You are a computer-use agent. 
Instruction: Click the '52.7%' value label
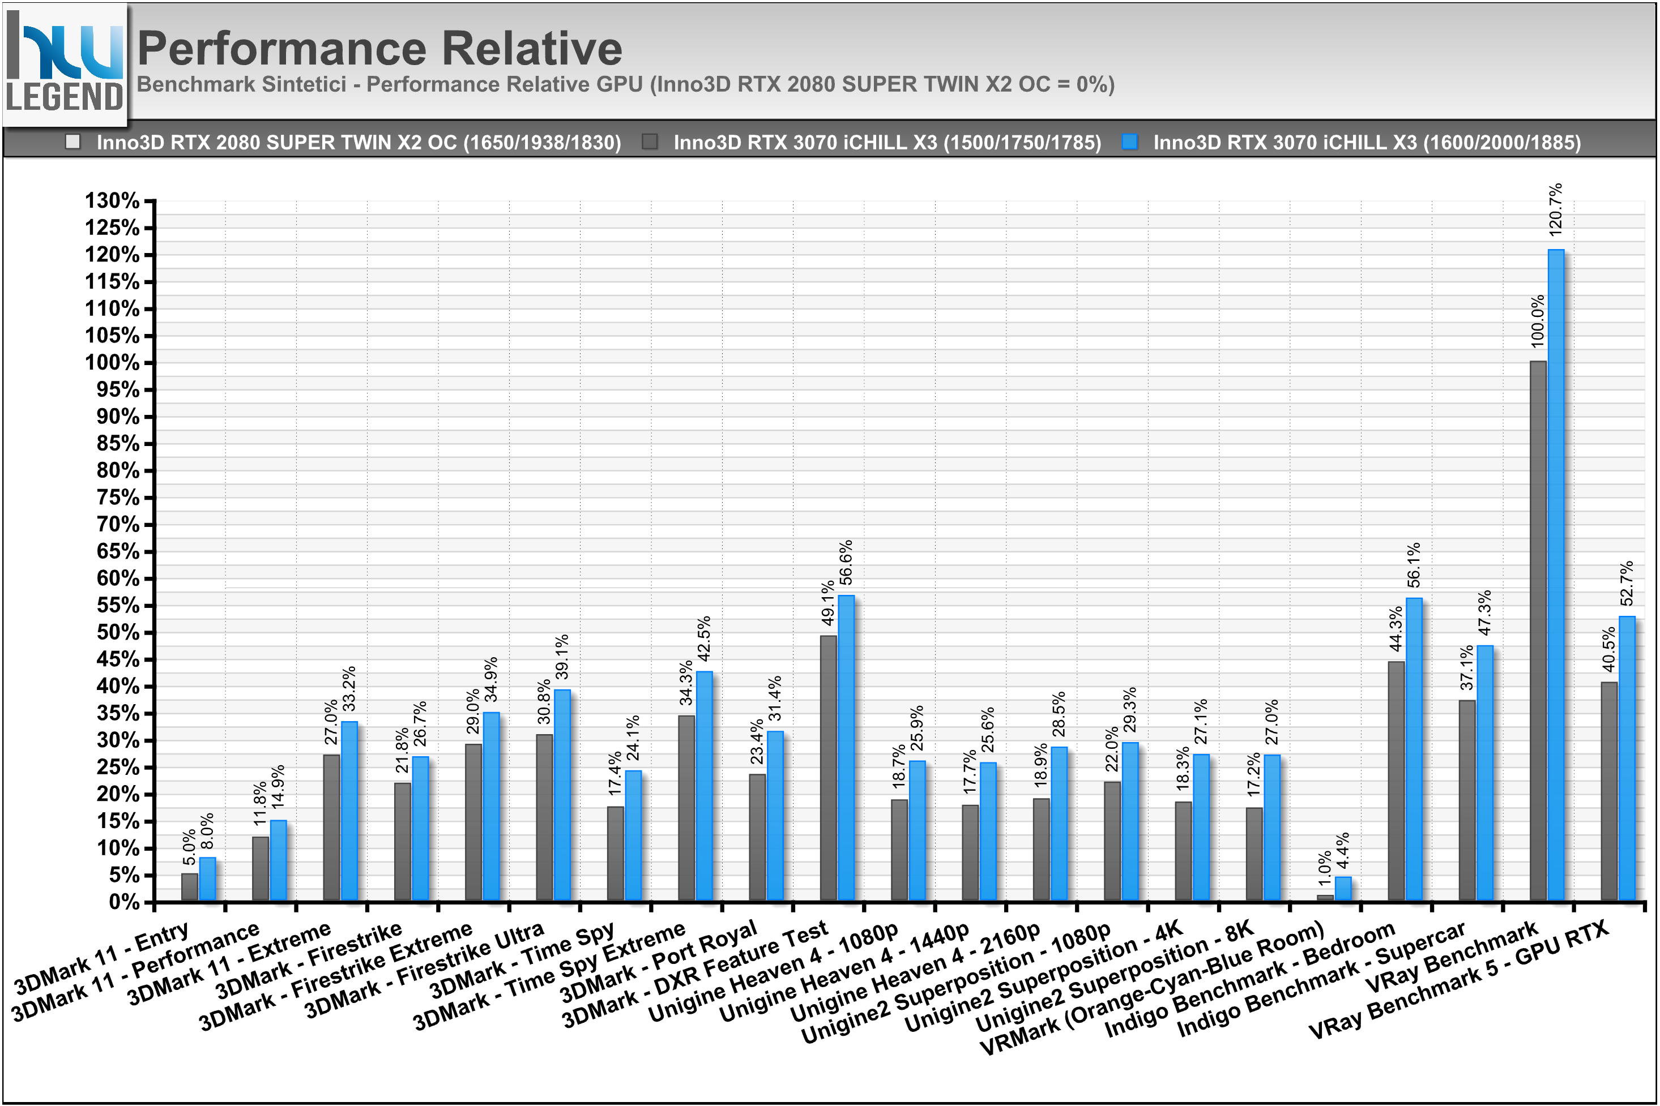pos(1628,584)
